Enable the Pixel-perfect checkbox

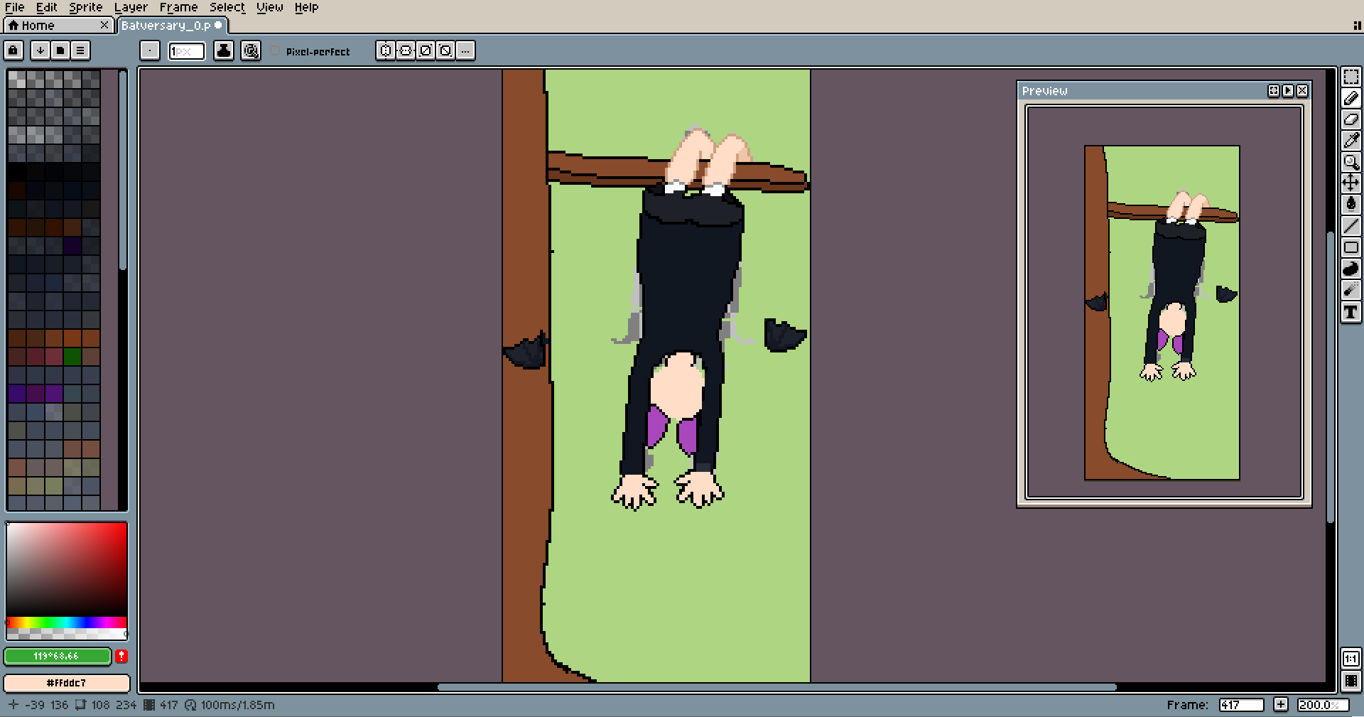click(276, 51)
